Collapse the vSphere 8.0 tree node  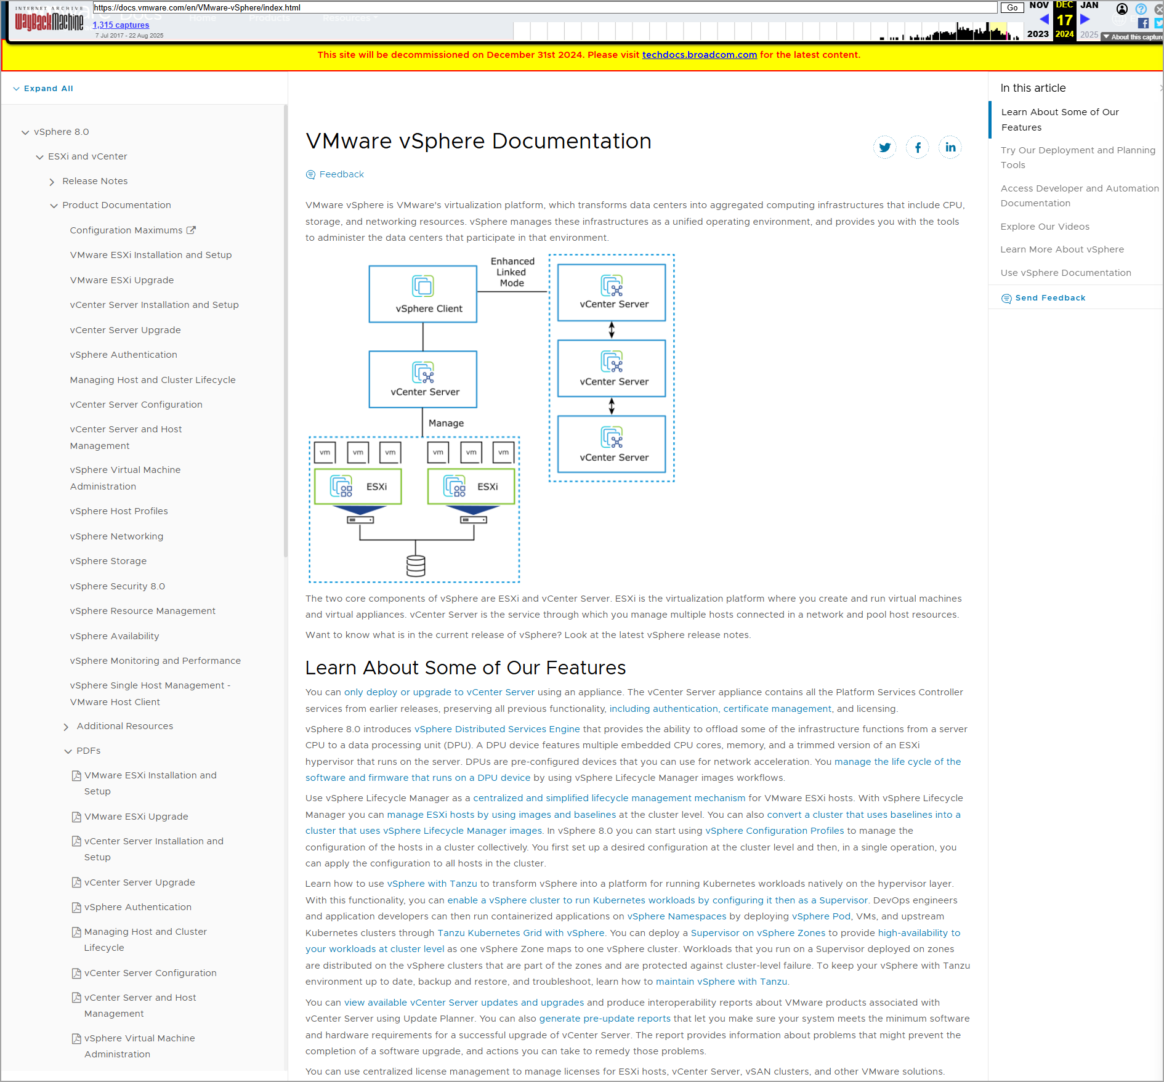[x=25, y=132]
